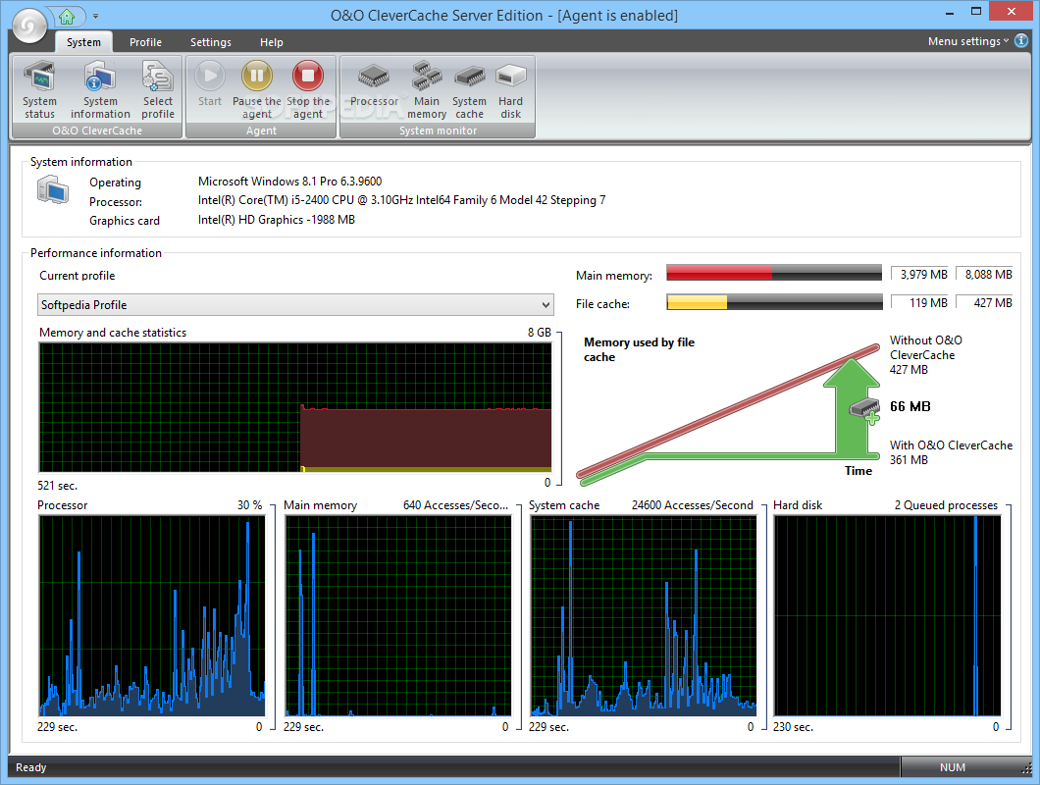
Task: Click the '230 sec.' label under Hard disk
Action: pos(793,726)
